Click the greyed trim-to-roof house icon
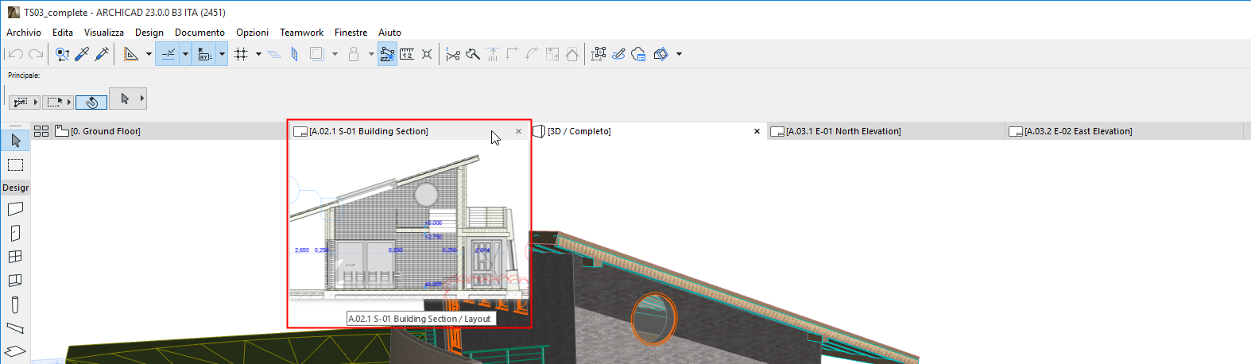 click(572, 54)
